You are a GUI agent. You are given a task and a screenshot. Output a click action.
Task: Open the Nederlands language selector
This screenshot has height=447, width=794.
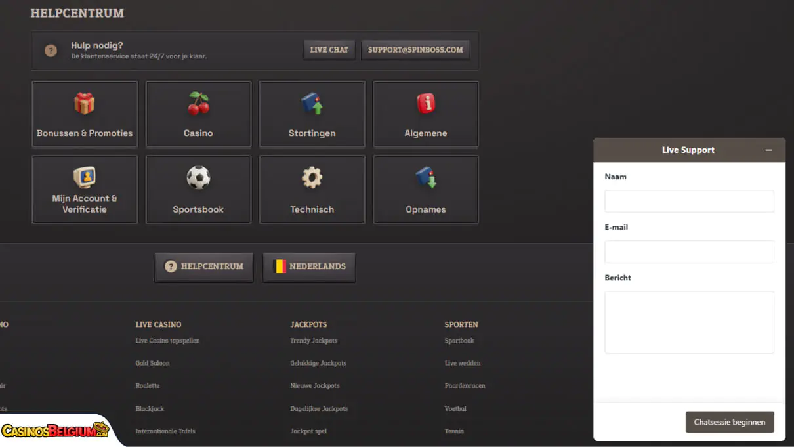(309, 266)
